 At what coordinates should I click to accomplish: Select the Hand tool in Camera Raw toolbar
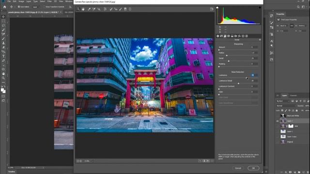click(83, 9)
